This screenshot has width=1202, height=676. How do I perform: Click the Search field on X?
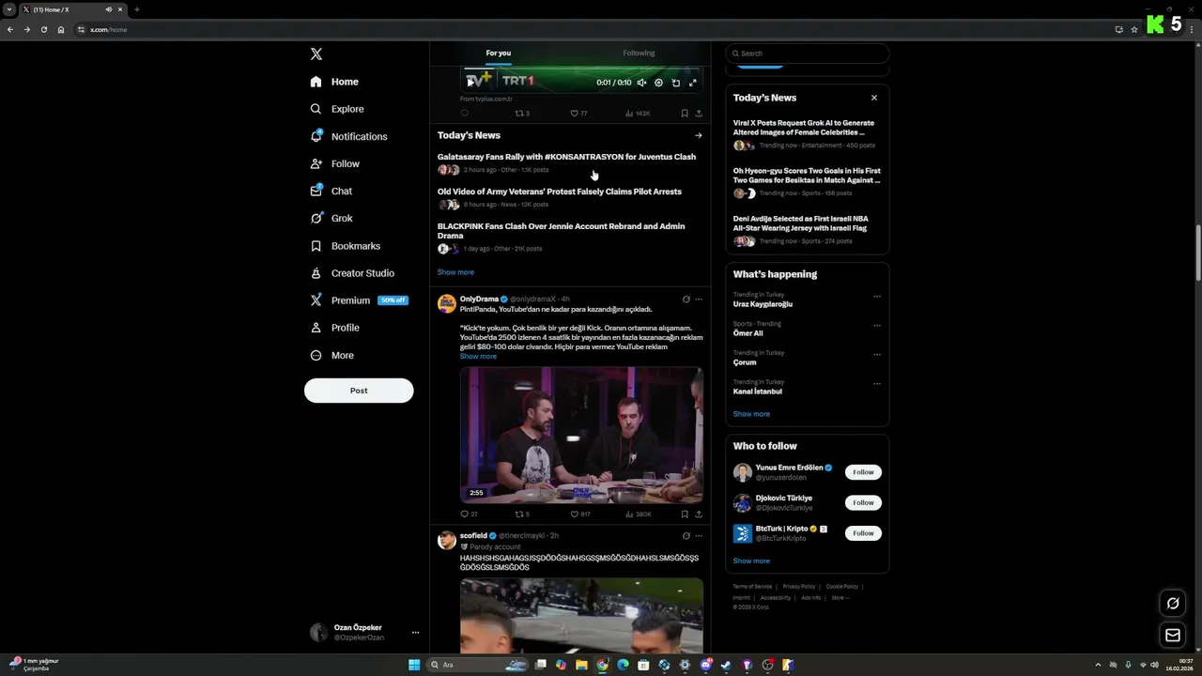point(808,54)
